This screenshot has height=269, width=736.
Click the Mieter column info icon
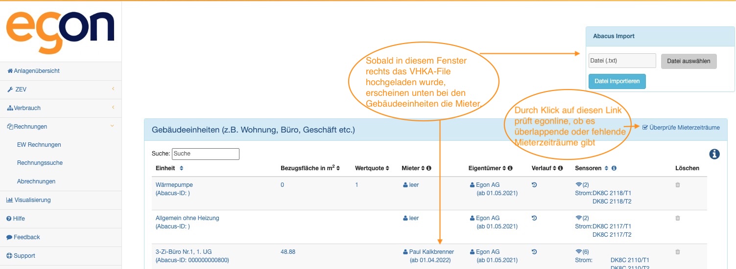click(x=428, y=168)
